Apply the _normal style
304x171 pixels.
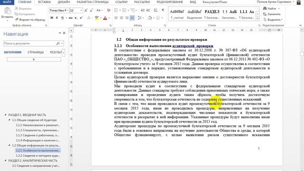(177, 14)
